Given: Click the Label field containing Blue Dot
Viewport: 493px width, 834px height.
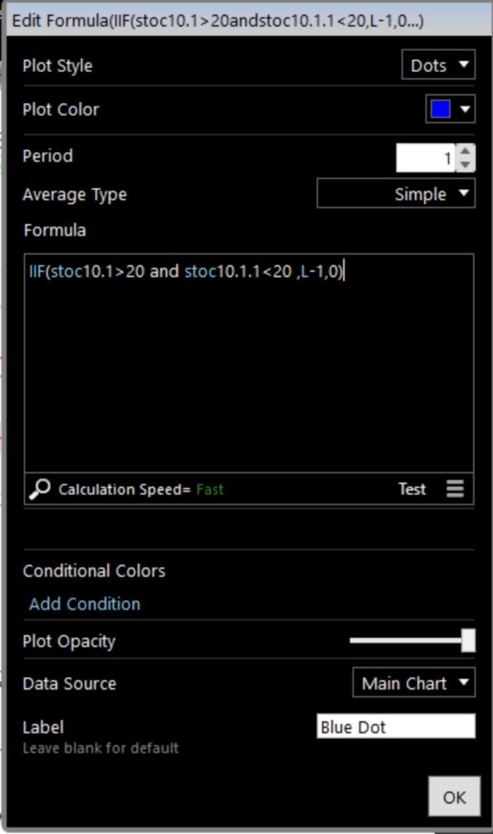Looking at the screenshot, I should (395, 726).
